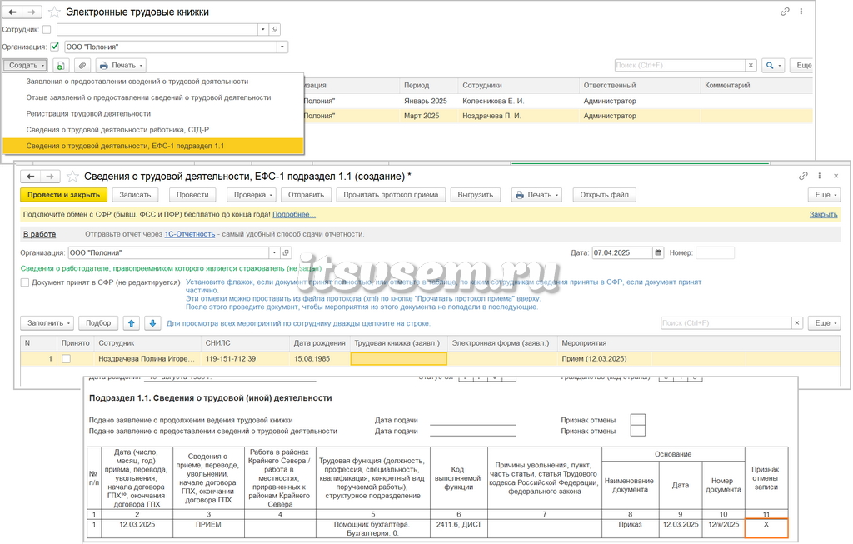Screen dimensions: 853x544
Task: Open the Проверка dropdown
Action: point(253,195)
